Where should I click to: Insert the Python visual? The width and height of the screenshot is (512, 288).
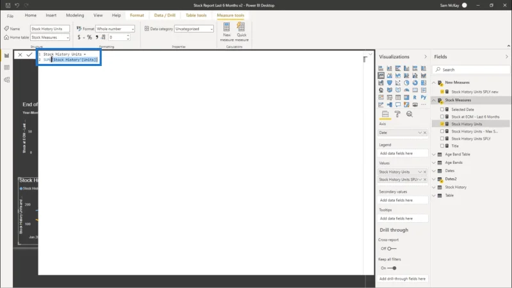(x=424, y=97)
